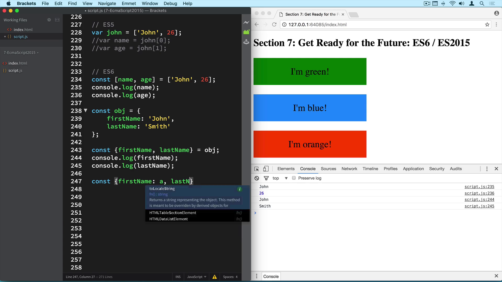
Task: Select index.html in project file tree
Action: click(x=18, y=63)
